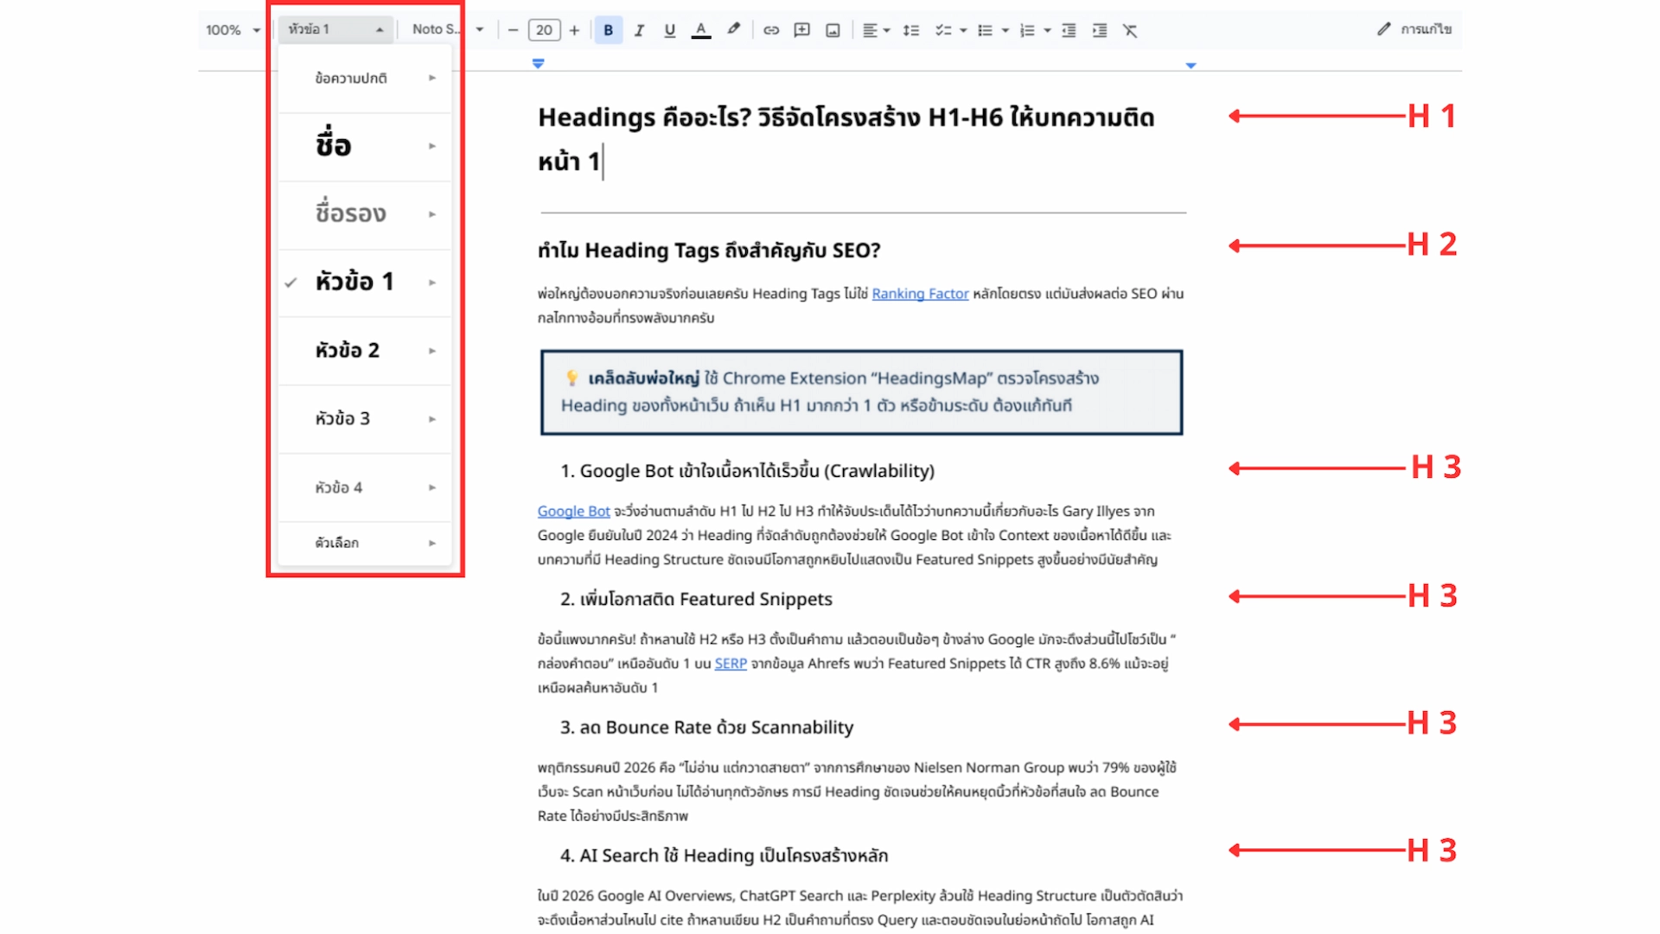Expand the submenu arrow for ชื่อรอง
Viewport: 1660px width, 934px height.
tap(432, 214)
